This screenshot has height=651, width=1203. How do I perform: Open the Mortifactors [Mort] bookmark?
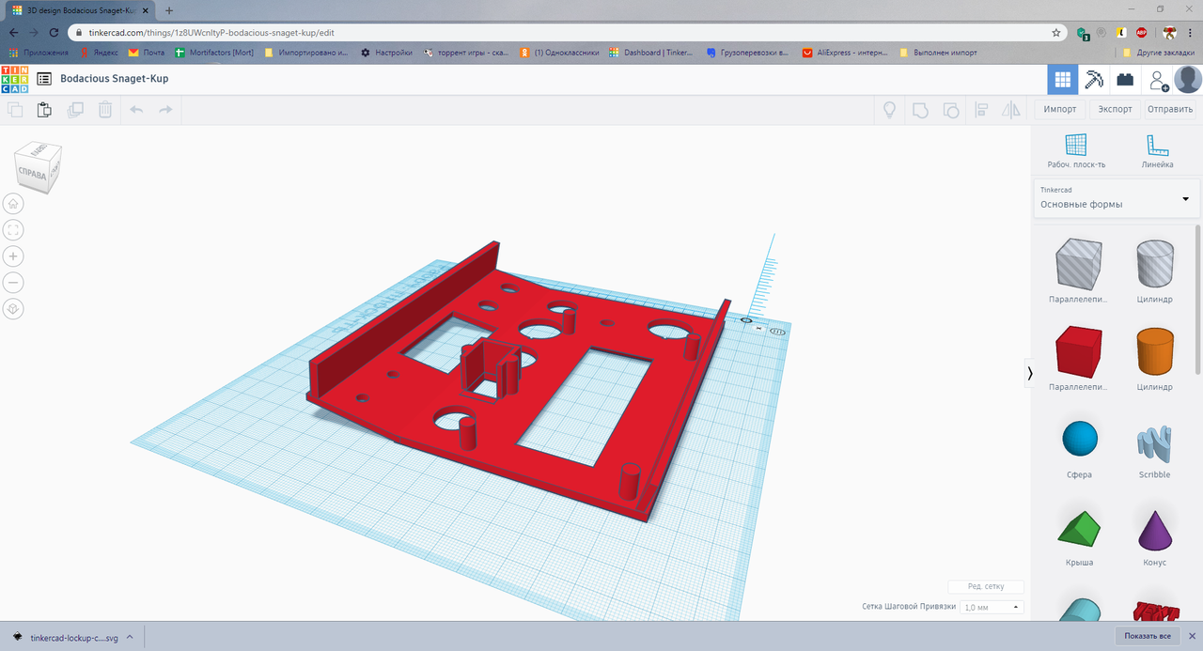(214, 53)
